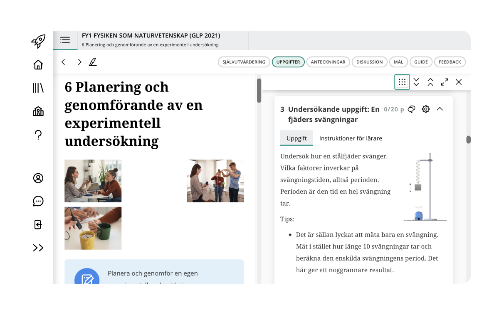The height and width of the screenshot is (315, 499).
Task: Go to the next page arrow
Action: [79, 62]
